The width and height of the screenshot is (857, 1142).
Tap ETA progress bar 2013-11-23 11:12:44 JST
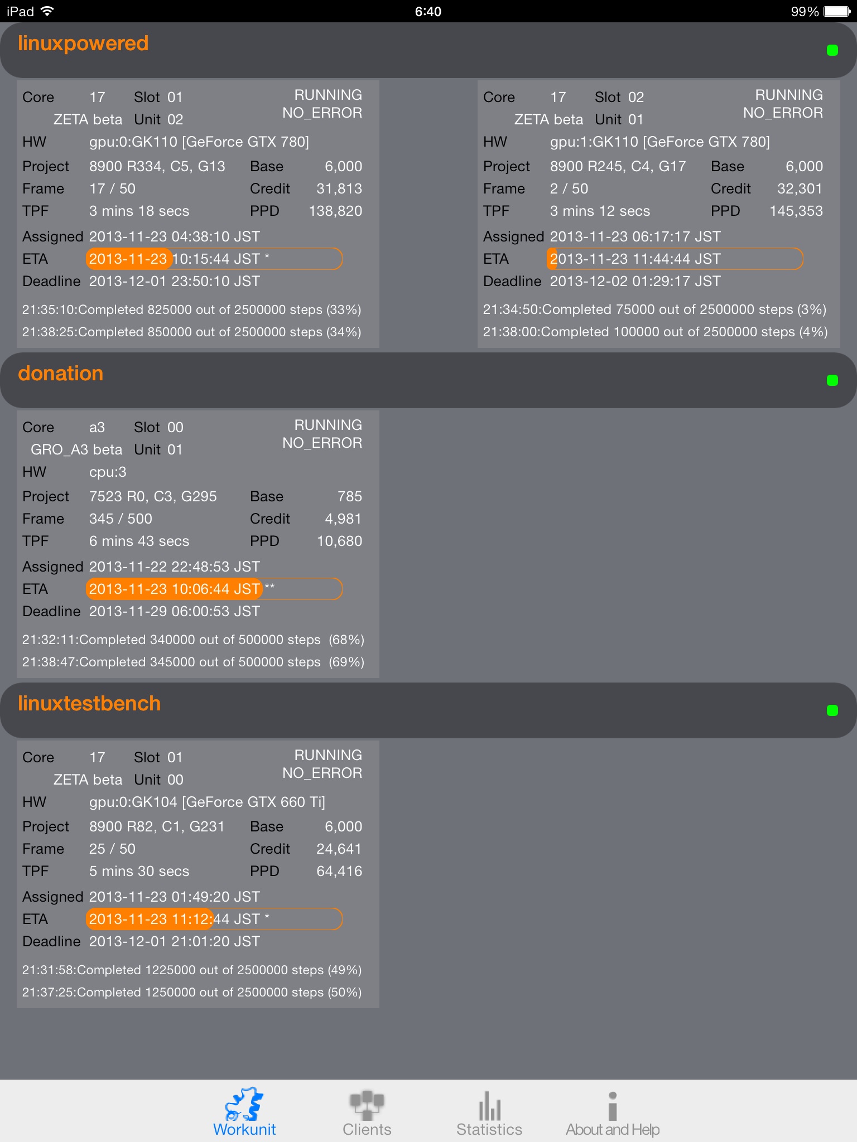tap(214, 919)
